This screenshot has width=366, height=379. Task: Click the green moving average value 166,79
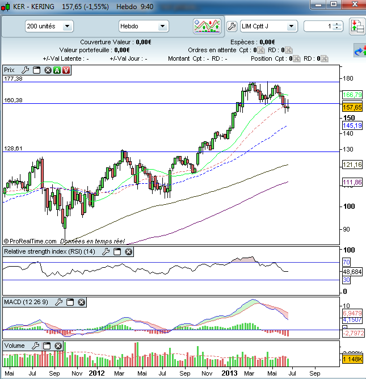[352, 95]
